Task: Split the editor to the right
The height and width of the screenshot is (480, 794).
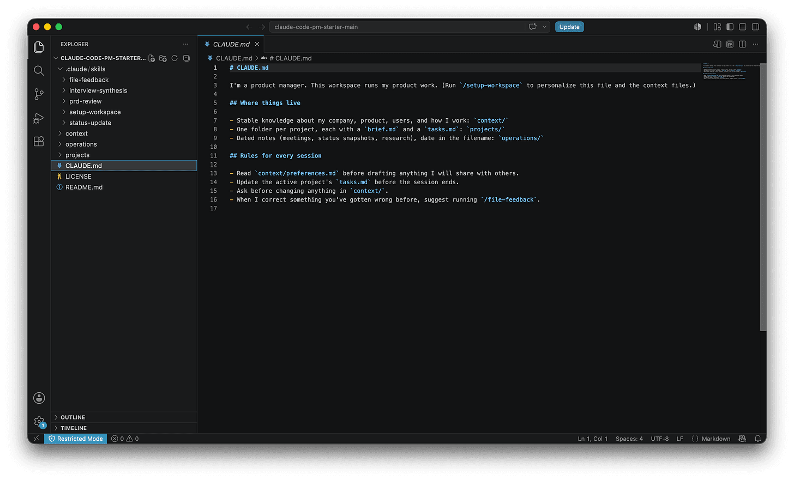Action: pyautogui.click(x=743, y=44)
